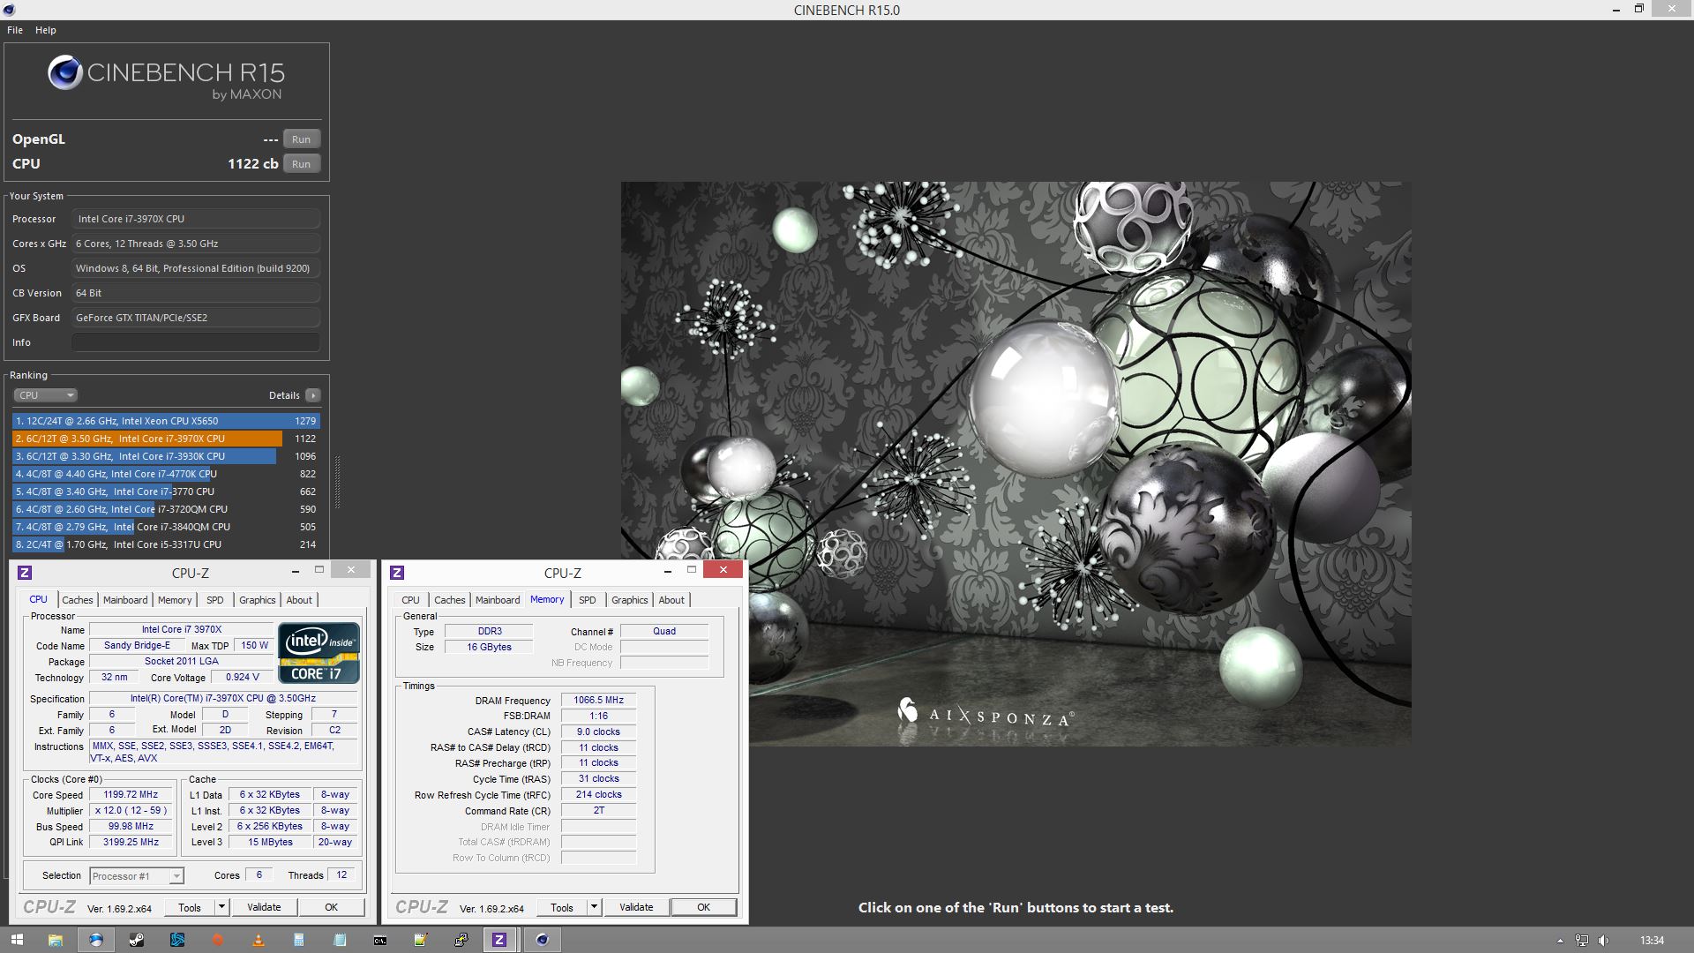Viewport: 1694px width, 953px height.
Task: Open the Windows Start button
Action: 17,940
